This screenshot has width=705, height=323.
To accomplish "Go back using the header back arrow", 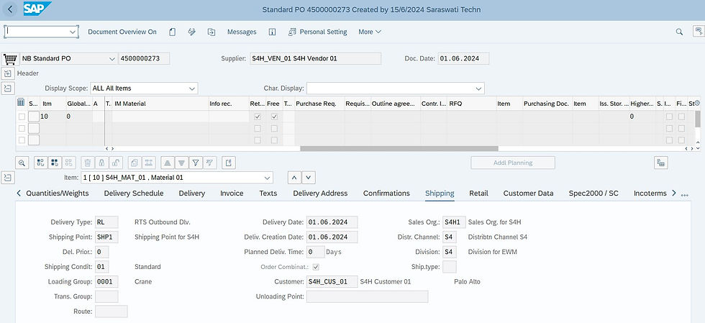I will pyautogui.click(x=10, y=9).
